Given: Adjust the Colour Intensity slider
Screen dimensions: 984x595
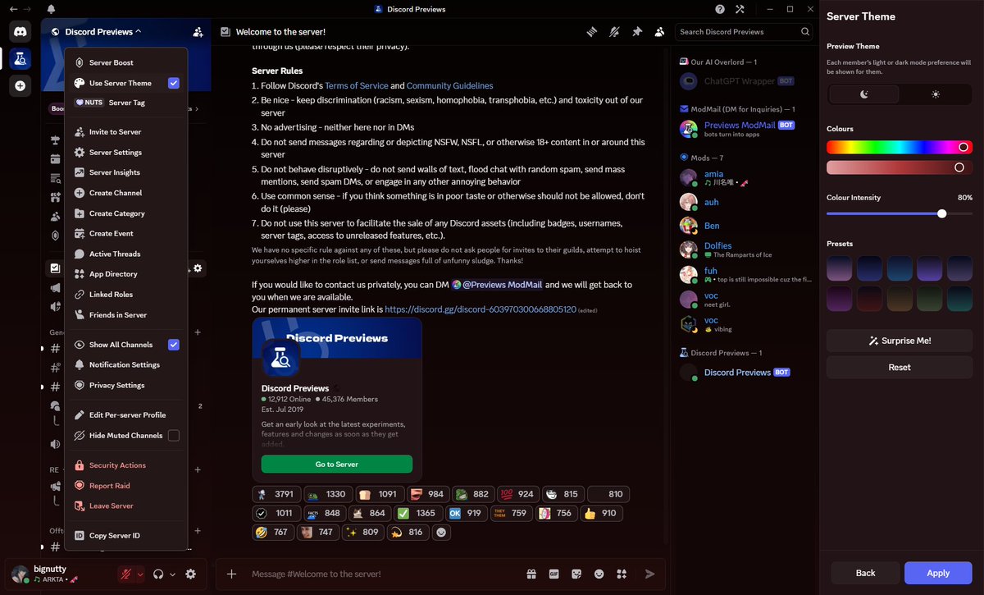Looking at the screenshot, I should [x=900, y=213].
